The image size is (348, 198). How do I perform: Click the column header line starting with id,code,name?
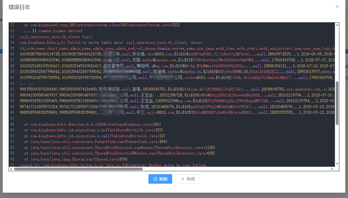119,48
